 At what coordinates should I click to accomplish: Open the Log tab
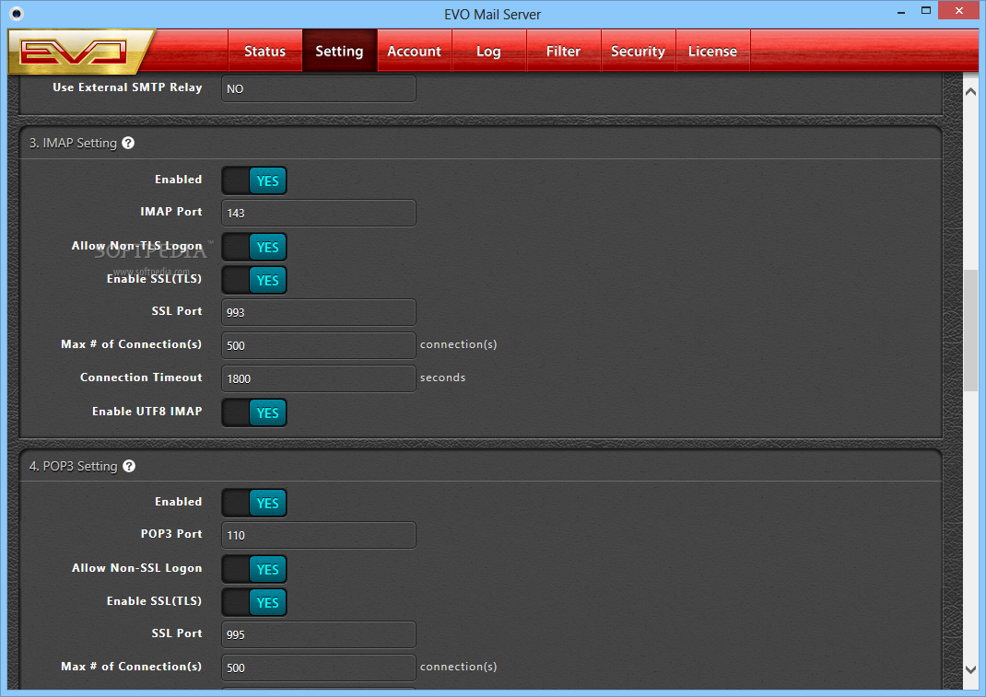click(x=488, y=51)
